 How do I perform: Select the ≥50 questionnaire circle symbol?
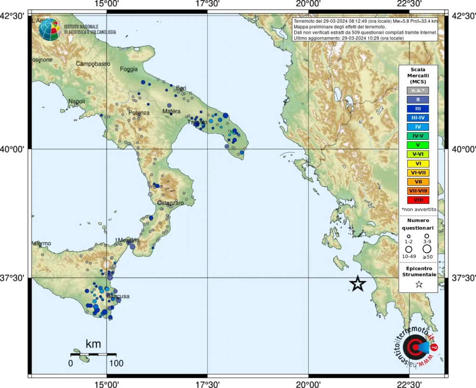427,249
